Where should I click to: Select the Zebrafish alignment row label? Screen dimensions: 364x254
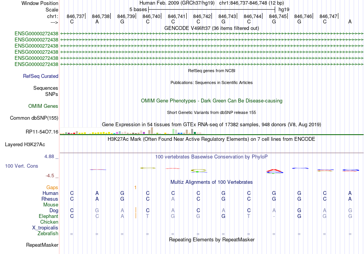[x=48, y=234]
